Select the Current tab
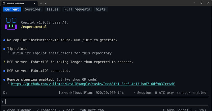212x111 pixels. point(12,9)
